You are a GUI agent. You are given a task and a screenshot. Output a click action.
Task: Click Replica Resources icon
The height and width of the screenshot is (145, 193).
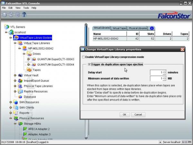click(x=20, y=92)
